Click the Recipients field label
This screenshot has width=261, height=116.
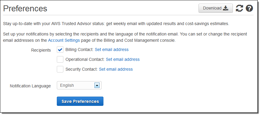(x=41, y=50)
